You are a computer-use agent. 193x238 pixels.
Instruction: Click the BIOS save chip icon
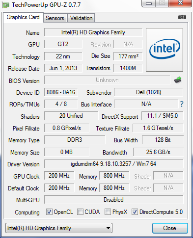(178, 80)
